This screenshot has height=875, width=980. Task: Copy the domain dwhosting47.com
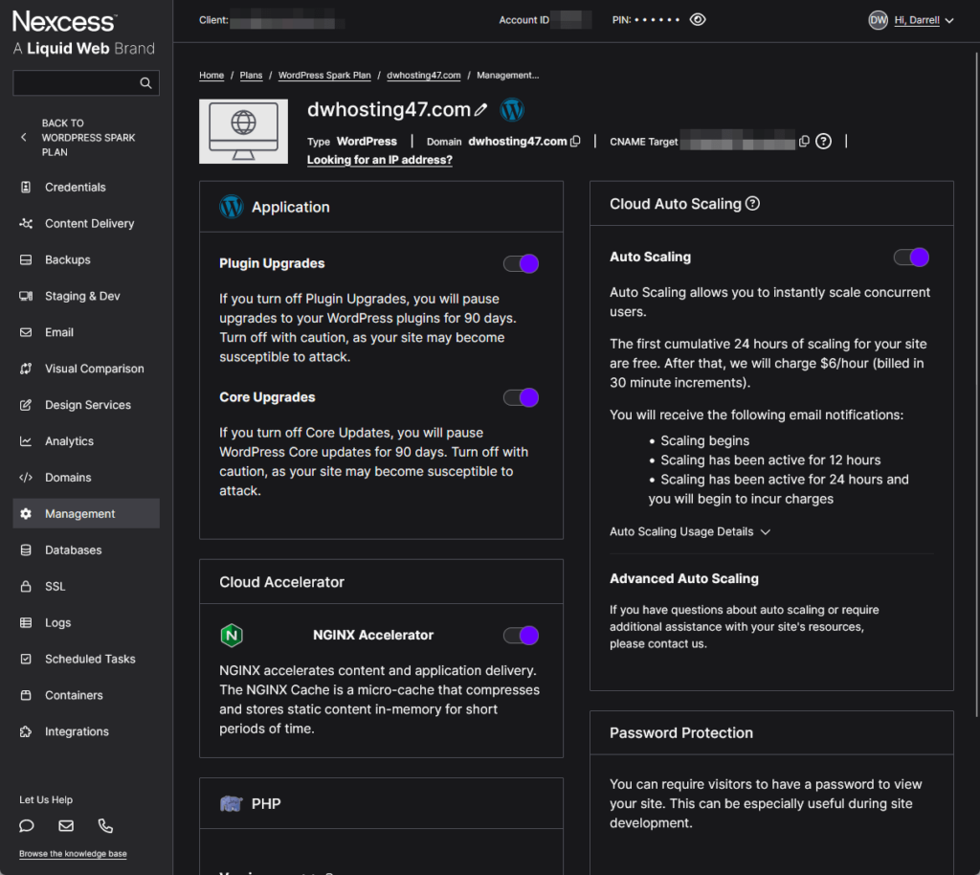(575, 142)
